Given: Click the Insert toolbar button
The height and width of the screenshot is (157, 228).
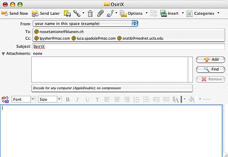Looking at the screenshot, I should pyautogui.click(x=169, y=14).
